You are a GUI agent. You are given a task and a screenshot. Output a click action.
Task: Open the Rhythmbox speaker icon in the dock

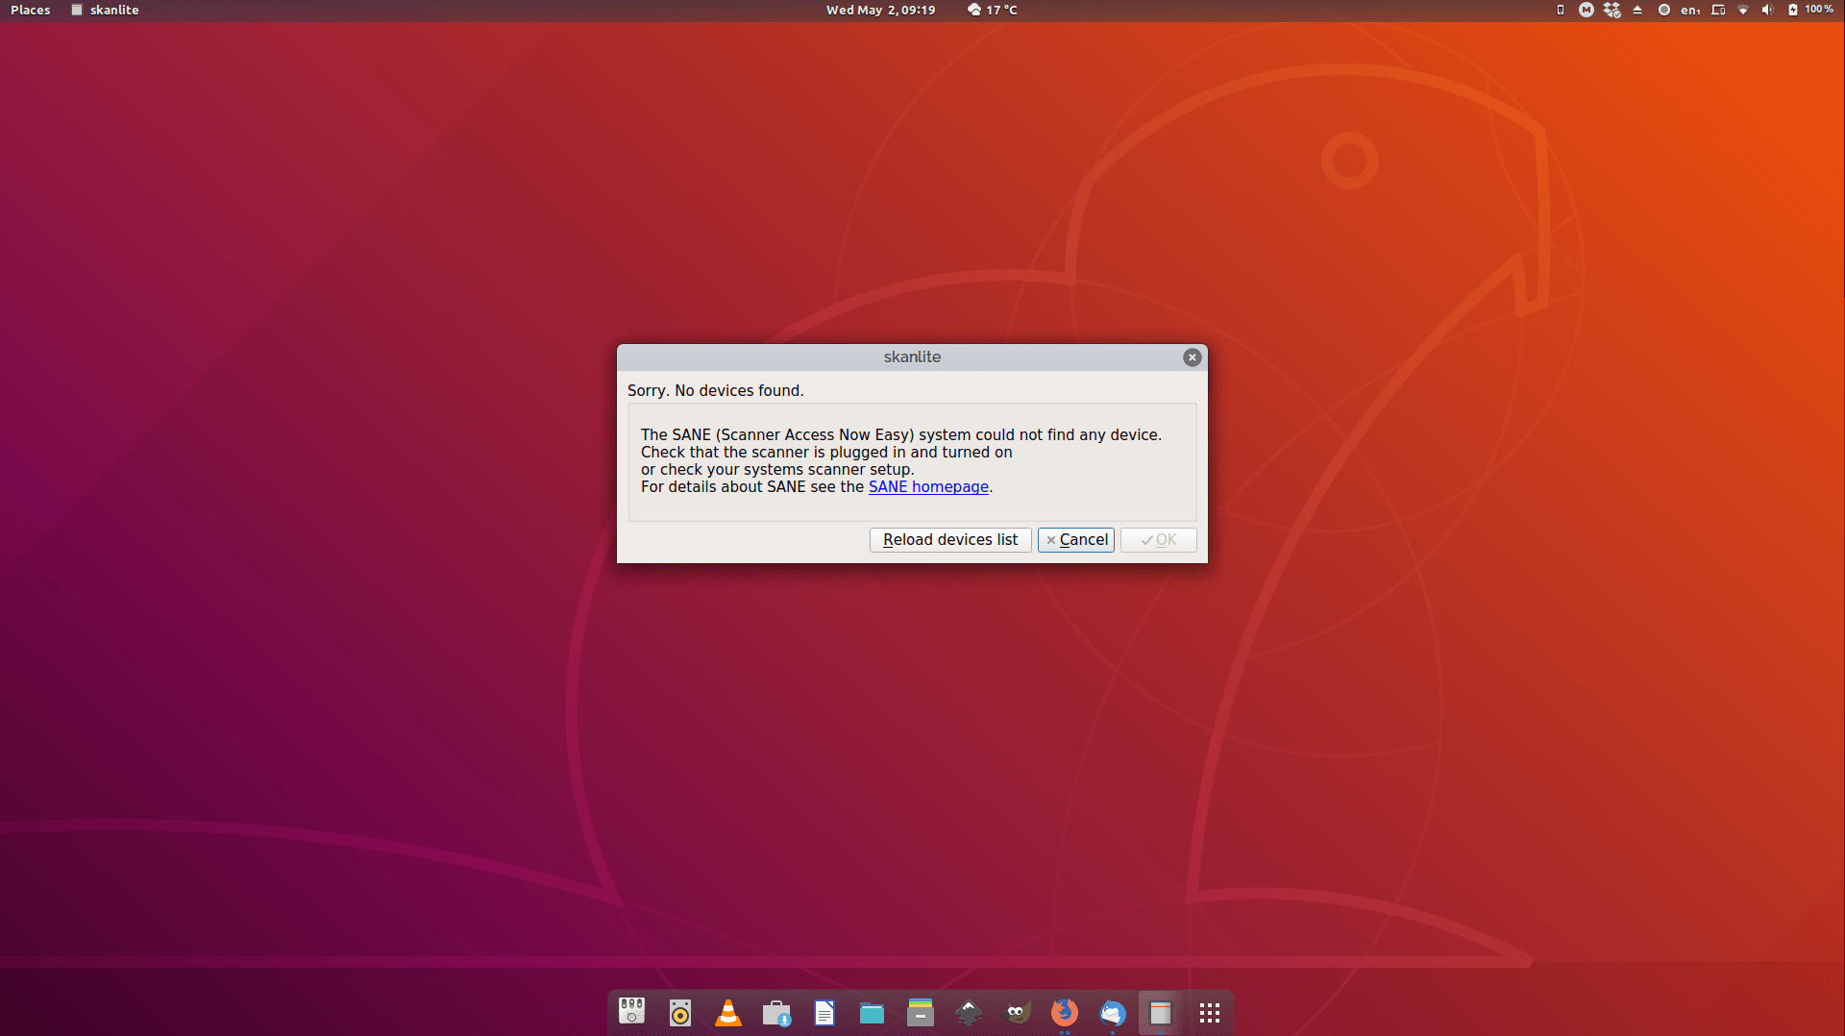point(680,1013)
